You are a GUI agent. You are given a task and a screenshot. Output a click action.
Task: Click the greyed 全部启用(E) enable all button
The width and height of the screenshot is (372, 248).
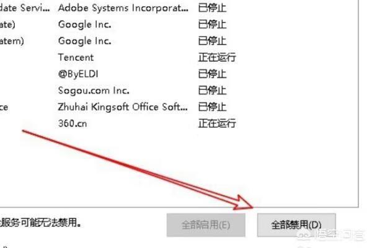206,224
